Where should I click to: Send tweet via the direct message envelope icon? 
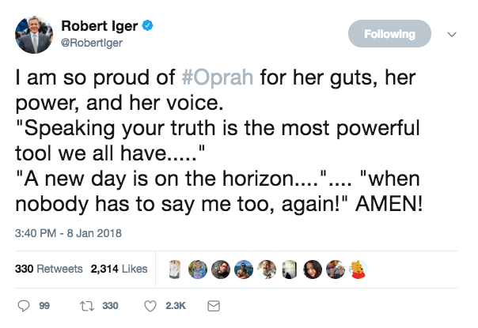click(x=212, y=305)
